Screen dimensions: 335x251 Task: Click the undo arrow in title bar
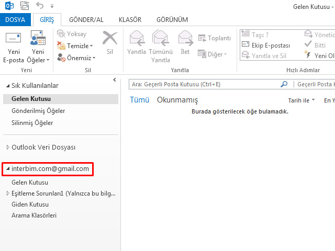pyautogui.click(x=40, y=6)
